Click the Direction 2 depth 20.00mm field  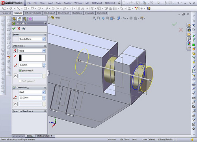pos(31,97)
